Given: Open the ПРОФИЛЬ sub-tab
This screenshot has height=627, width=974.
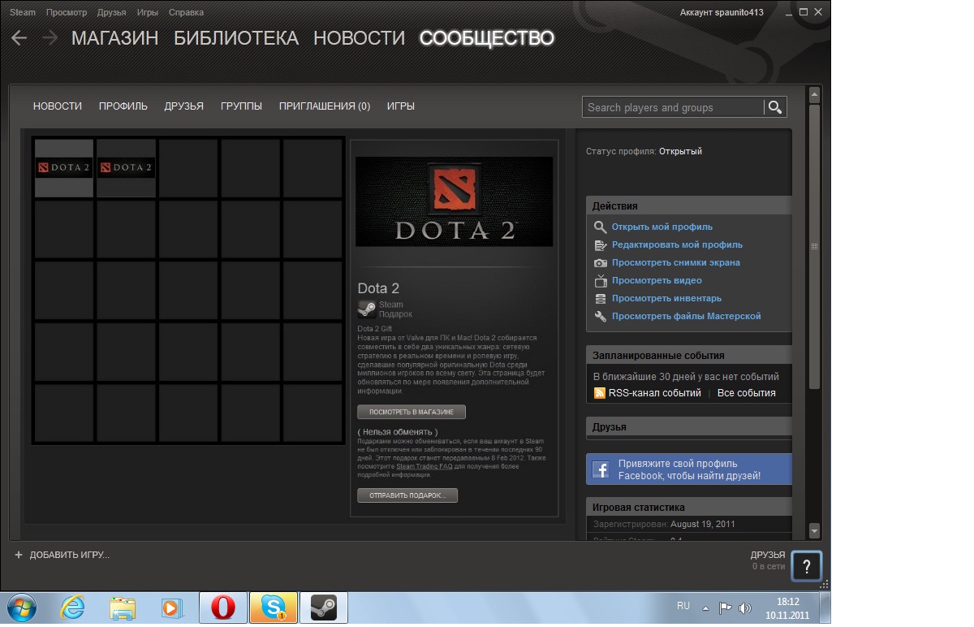Looking at the screenshot, I should (x=123, y=106).
